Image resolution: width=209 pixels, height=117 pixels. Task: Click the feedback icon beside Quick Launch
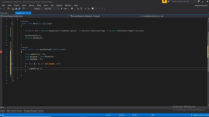pyautogui.click(x=169, y=1)
